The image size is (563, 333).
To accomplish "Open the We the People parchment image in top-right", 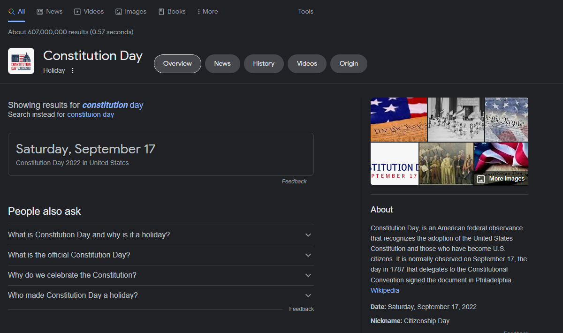I will point(507,120).
